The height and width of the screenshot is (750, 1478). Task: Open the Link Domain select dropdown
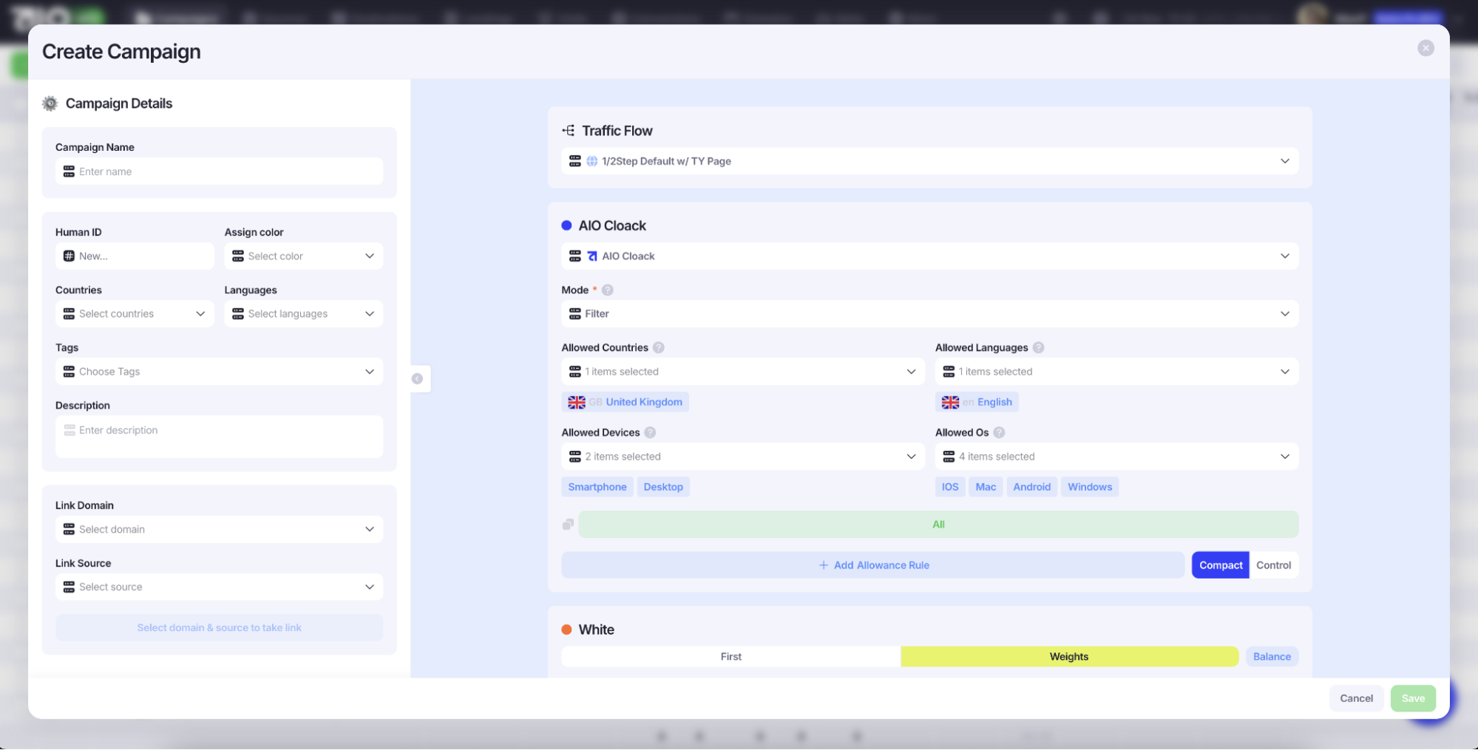point(219,530)
